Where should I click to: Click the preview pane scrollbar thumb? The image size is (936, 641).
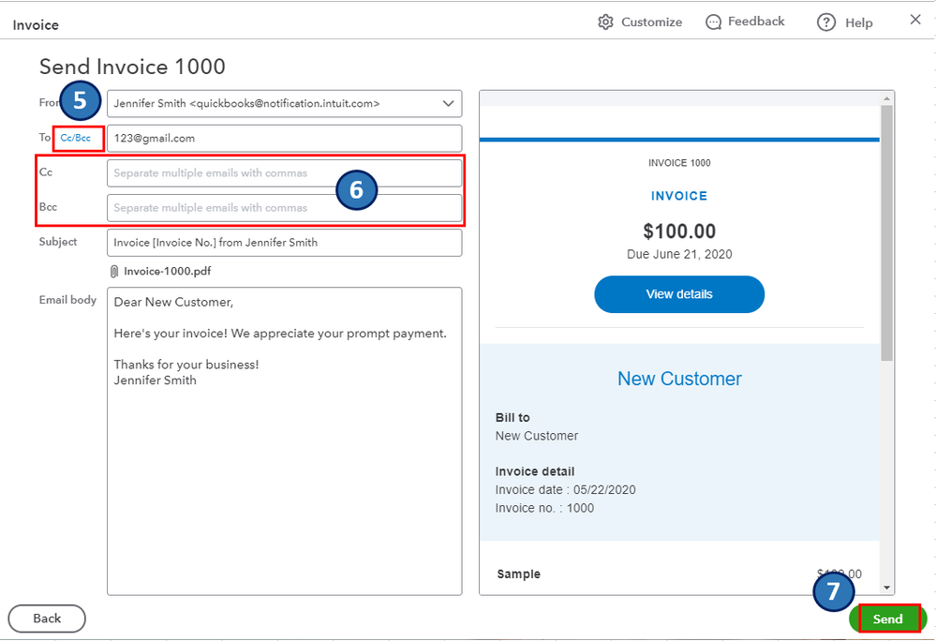point(886,234)
